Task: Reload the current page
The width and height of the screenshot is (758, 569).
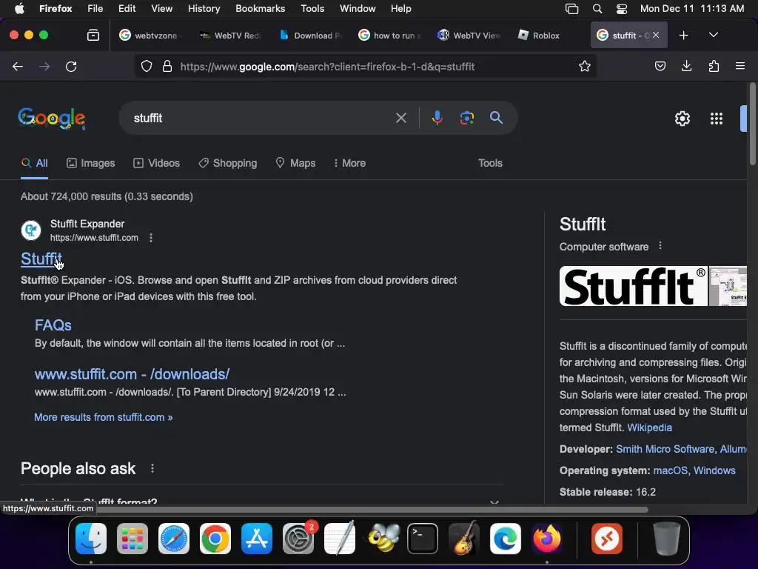Action: (71, 66)
